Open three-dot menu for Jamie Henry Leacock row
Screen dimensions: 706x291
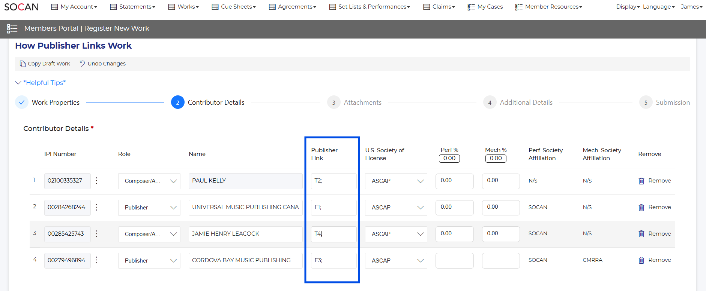(x=97, y=234)
